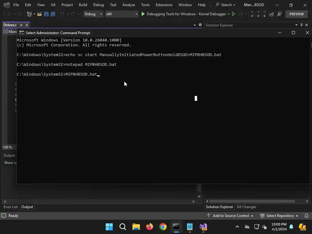
Task: Open the Debug configuration dropdown
Action: [93, 14]
